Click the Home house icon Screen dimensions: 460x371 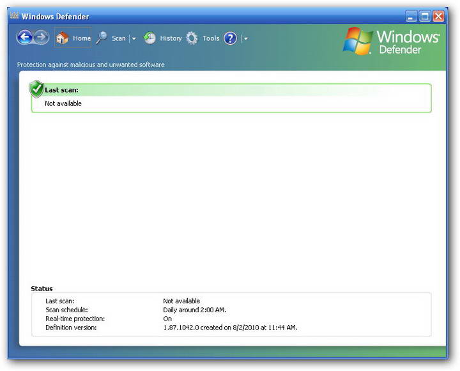point(62,38)
